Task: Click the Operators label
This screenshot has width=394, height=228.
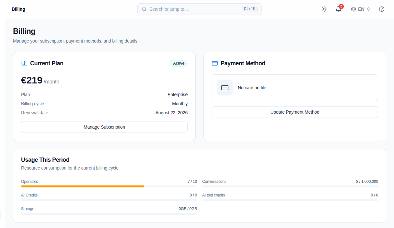Action: click(29, 182)
